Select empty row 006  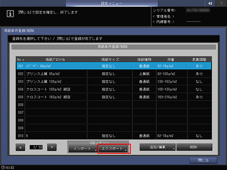[114, 105]
